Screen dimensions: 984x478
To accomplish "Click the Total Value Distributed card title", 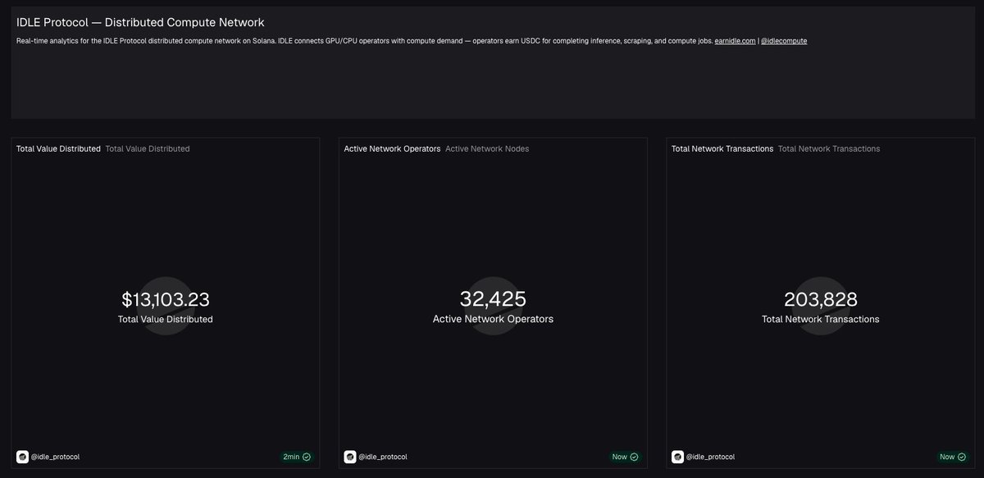I will coord(58,149).
